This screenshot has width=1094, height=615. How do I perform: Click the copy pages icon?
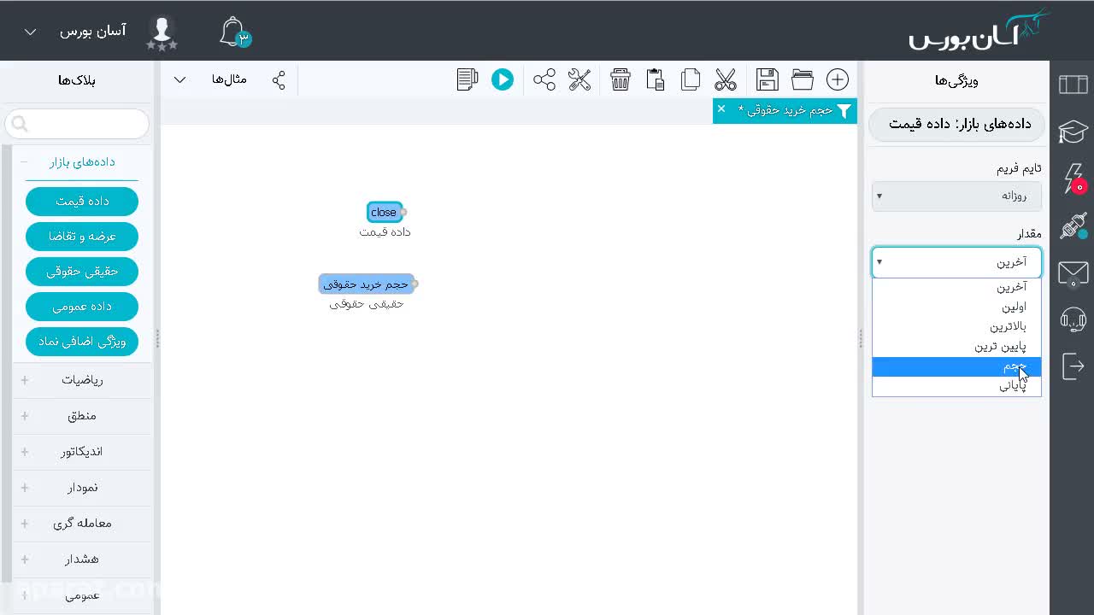pyautogui.click(x=691, y=79)
